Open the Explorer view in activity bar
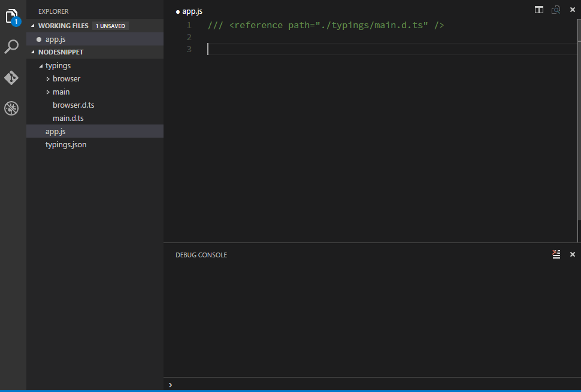 (13, 17)
